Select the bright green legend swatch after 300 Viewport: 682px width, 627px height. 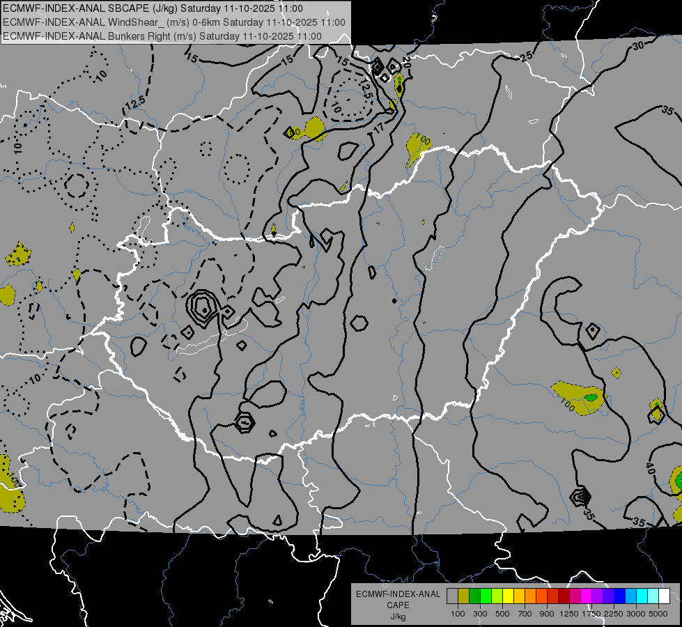(486, 596)
